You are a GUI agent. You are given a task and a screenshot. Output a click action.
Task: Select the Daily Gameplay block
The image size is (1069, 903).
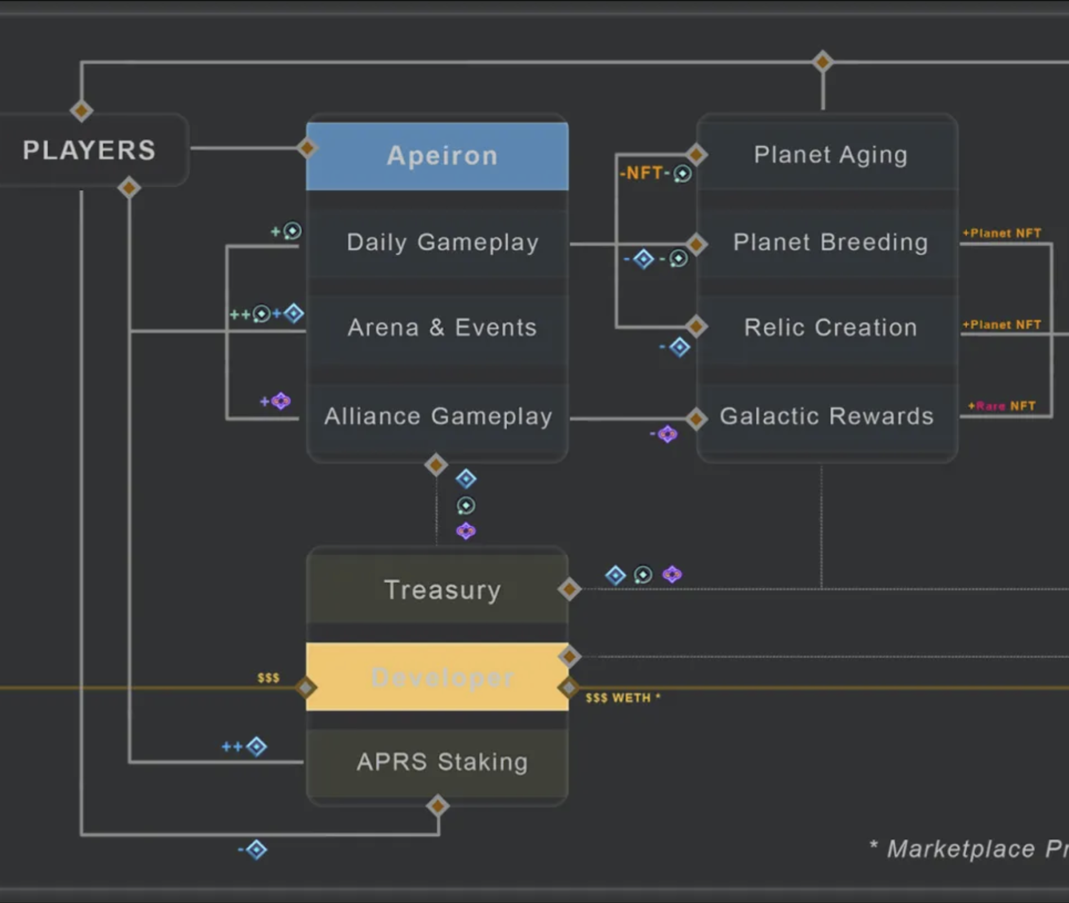point(437,242)
